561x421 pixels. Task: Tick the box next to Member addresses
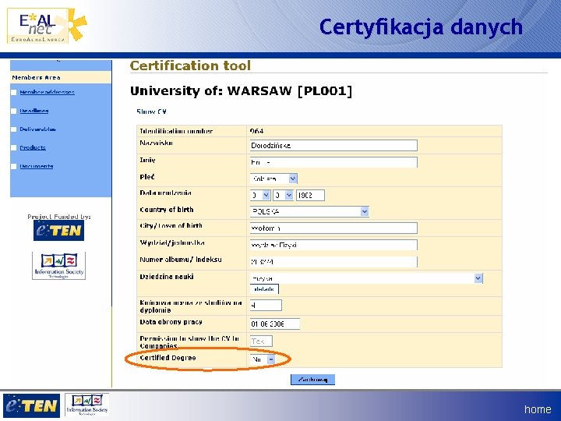coord(13,92)
